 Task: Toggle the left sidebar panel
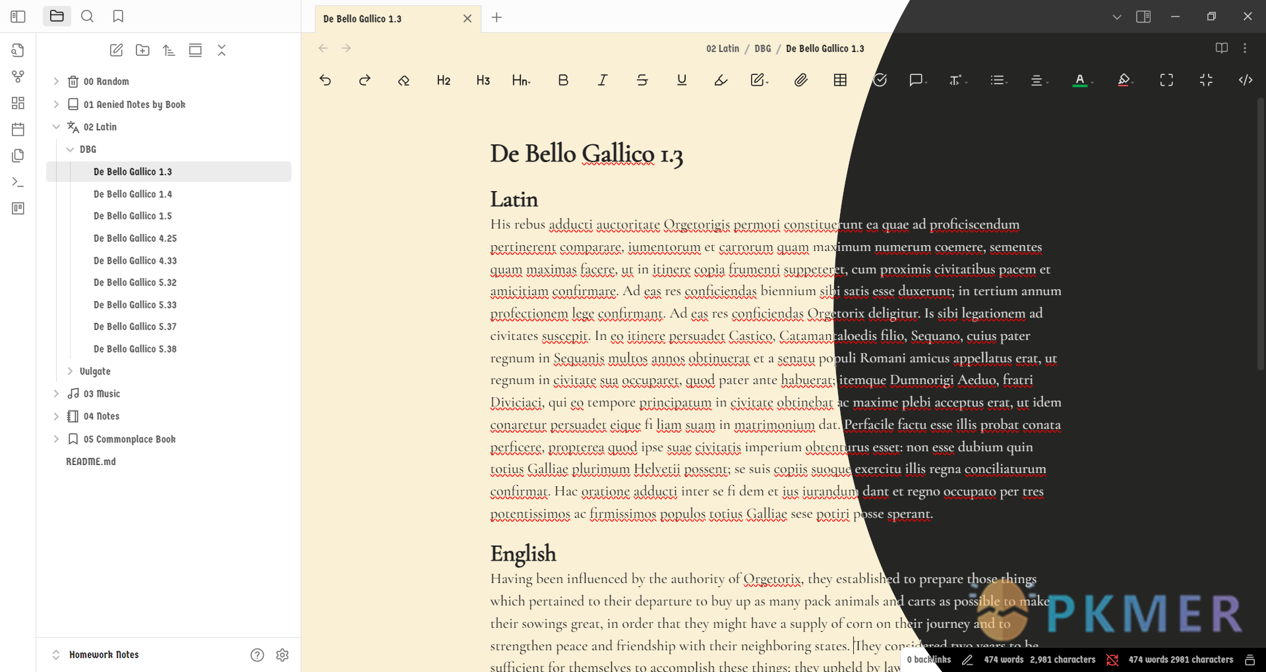click(18, 16)
